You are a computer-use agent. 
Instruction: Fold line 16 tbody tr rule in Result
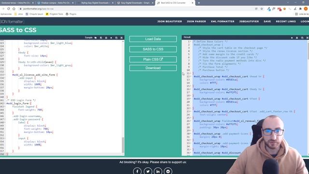click(191, 89)
